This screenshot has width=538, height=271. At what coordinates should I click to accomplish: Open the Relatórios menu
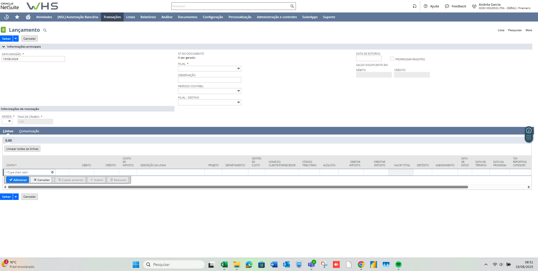coord(148,17)
